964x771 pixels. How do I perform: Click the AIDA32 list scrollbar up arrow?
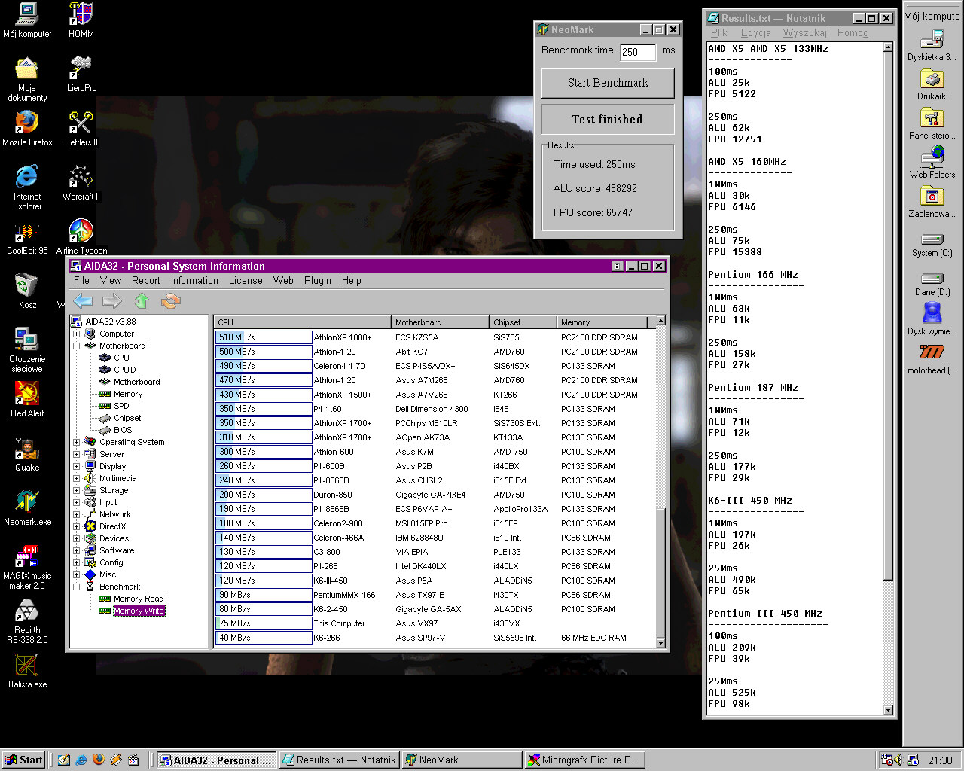660,321
